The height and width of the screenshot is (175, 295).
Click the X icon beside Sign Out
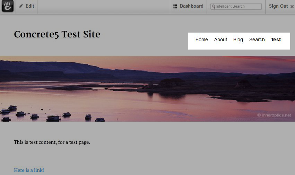coord(292,7)
